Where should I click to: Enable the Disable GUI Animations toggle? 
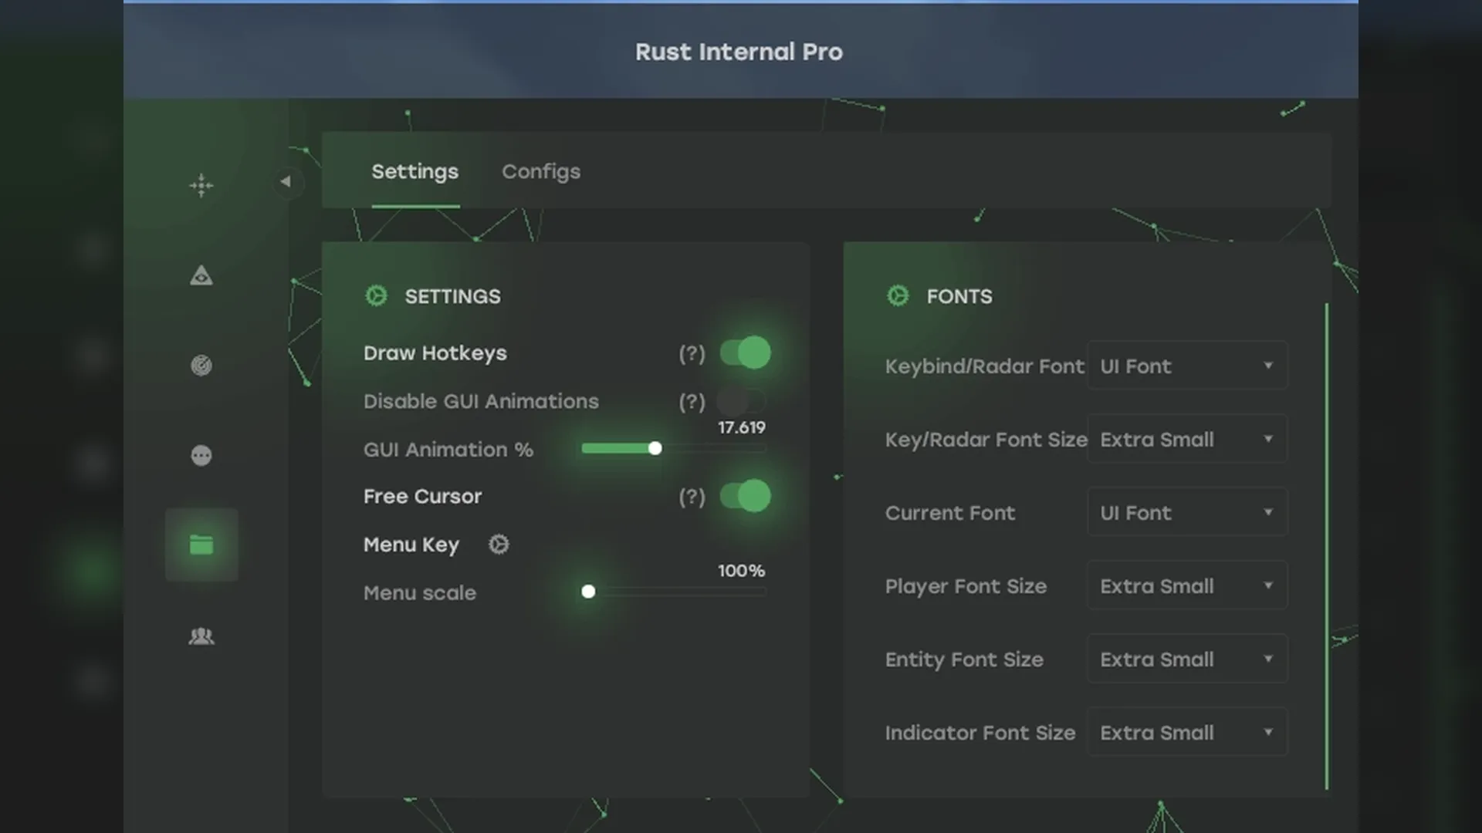[741, 401]
